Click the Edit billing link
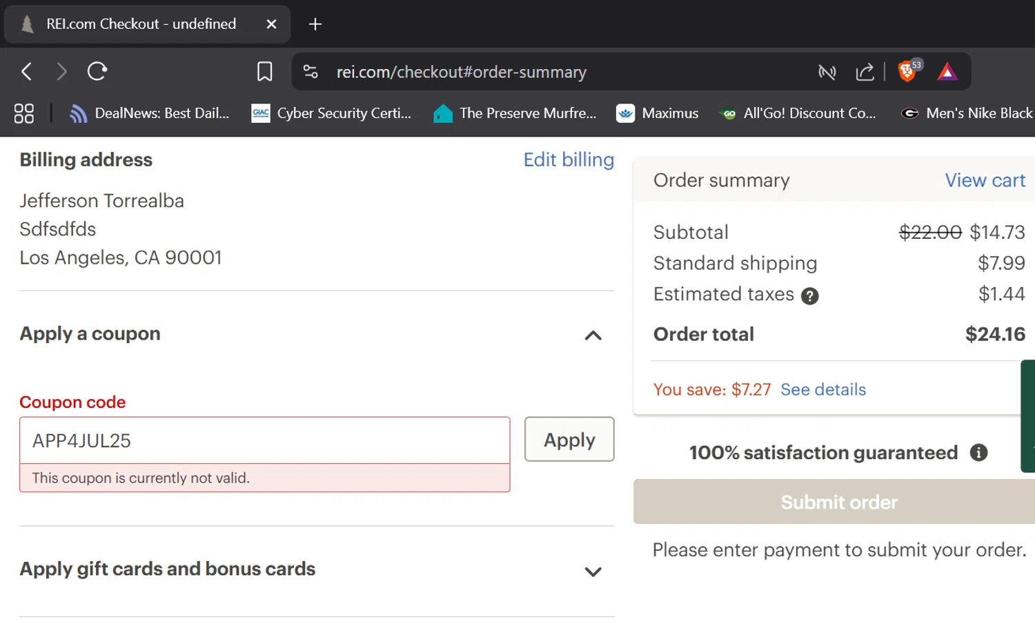1035x624 pixels. [x=569, y=159]
